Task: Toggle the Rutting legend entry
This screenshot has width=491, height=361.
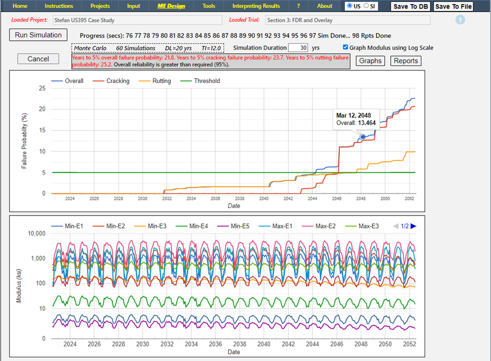Action: (161, 81)
